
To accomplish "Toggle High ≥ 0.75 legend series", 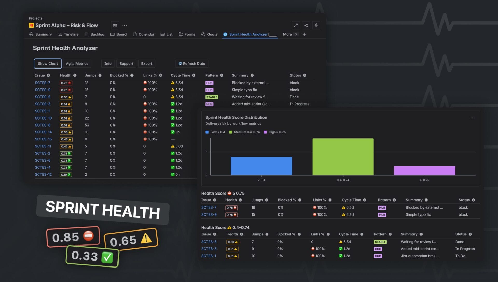I will point(275,132).
